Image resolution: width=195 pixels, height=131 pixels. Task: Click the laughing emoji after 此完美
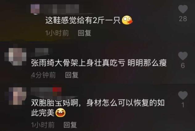point(60,112)
